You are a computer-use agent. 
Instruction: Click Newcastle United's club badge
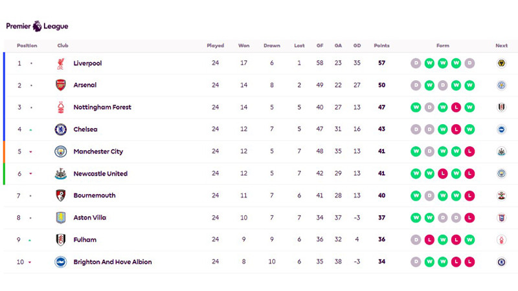(x=60, y=173)
